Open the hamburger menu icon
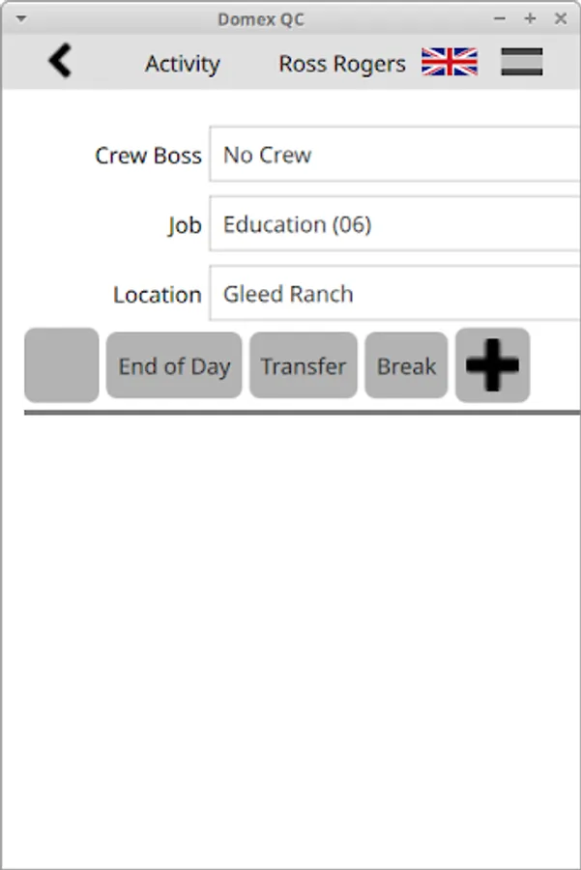Screen dimensions: 581x870 (x=523, y=61)
